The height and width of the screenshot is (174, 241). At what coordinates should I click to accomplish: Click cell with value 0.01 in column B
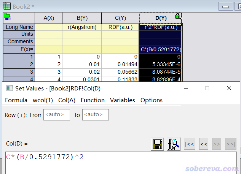[82, 64]
